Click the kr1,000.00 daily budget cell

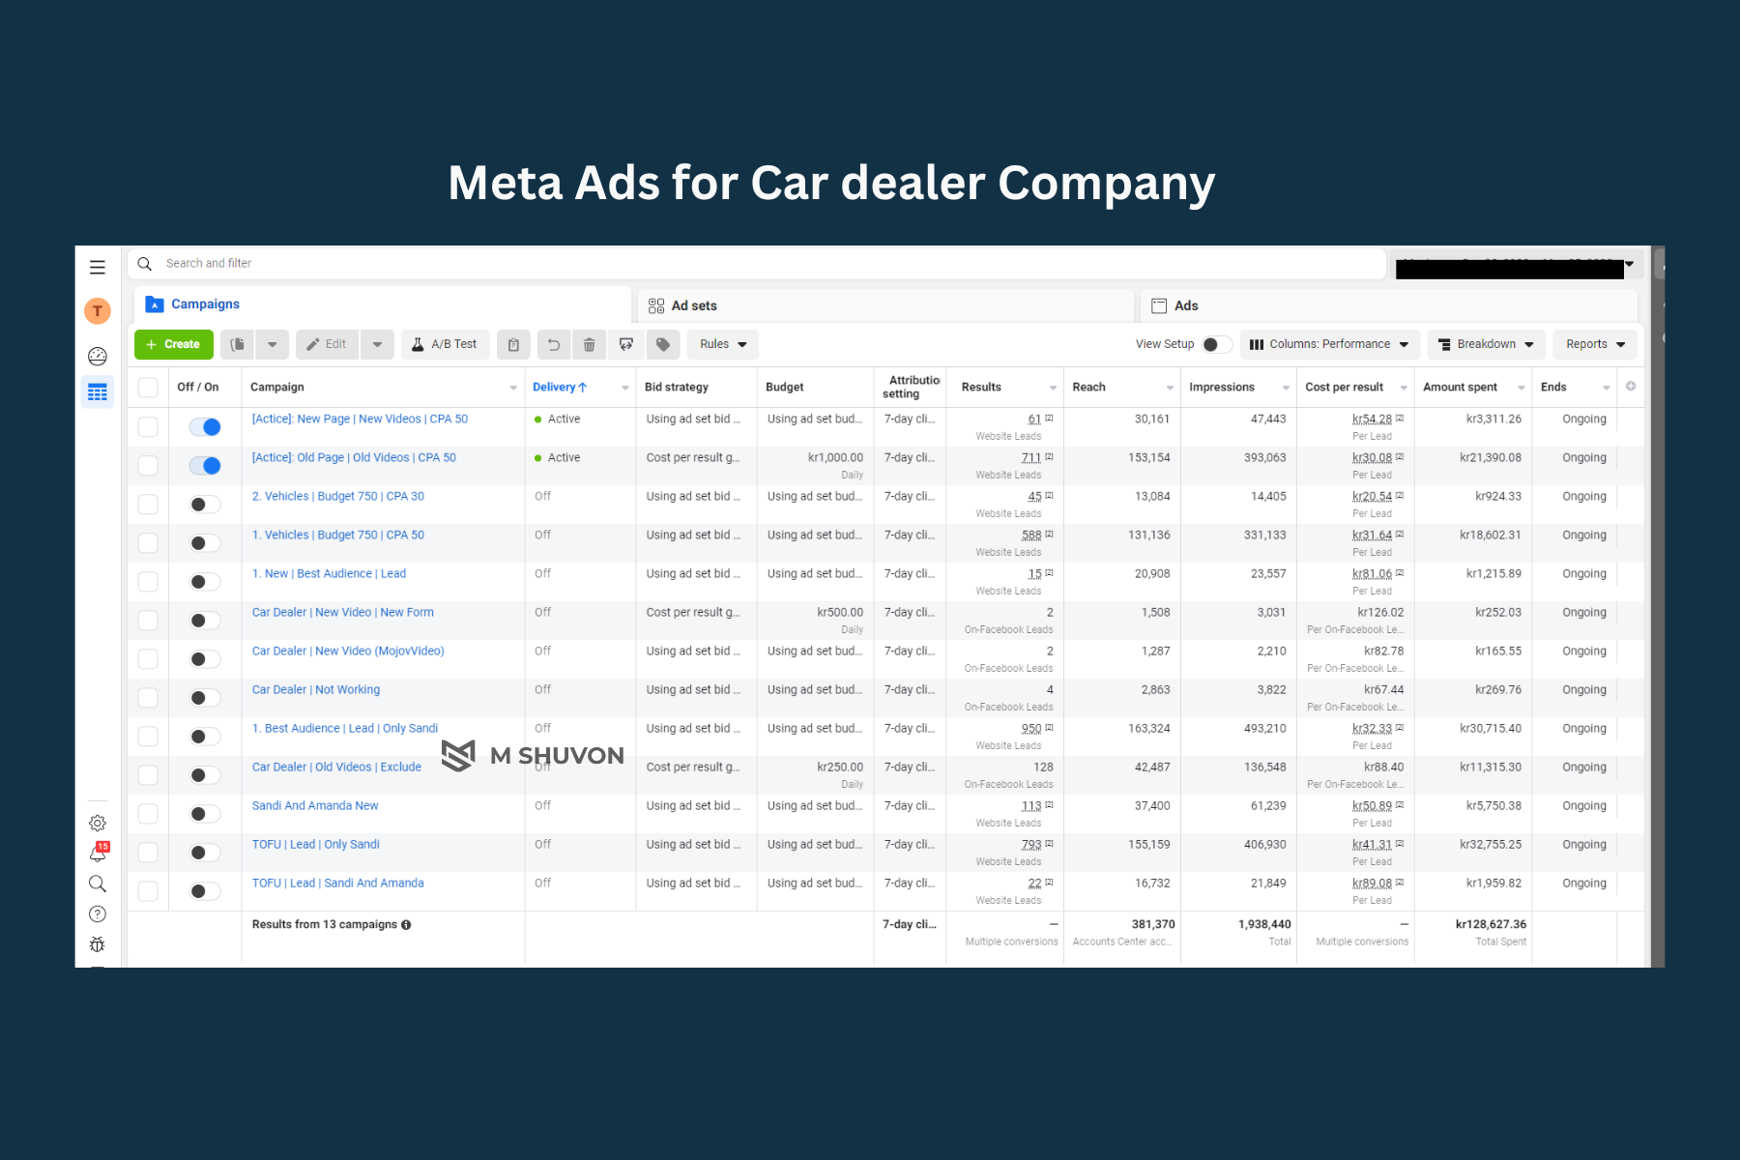835,458
